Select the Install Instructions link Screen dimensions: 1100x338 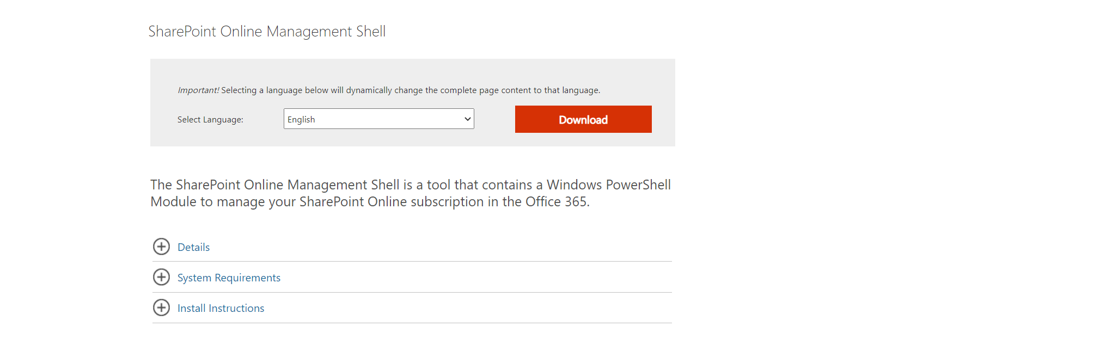220,308
